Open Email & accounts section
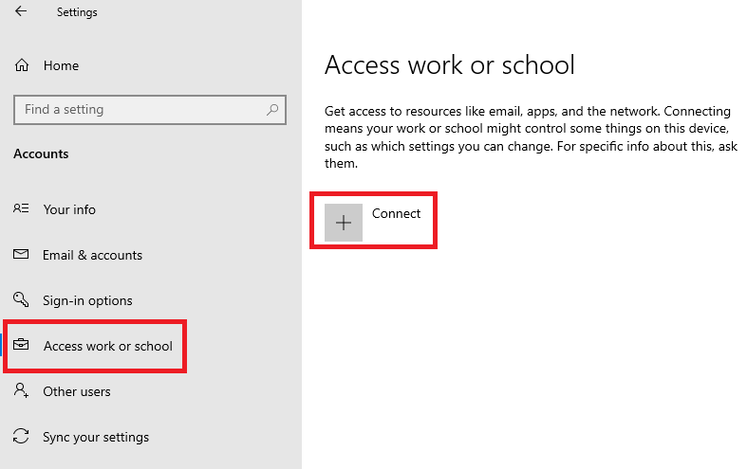The image size is (747, 469). (x=92, y=256)
